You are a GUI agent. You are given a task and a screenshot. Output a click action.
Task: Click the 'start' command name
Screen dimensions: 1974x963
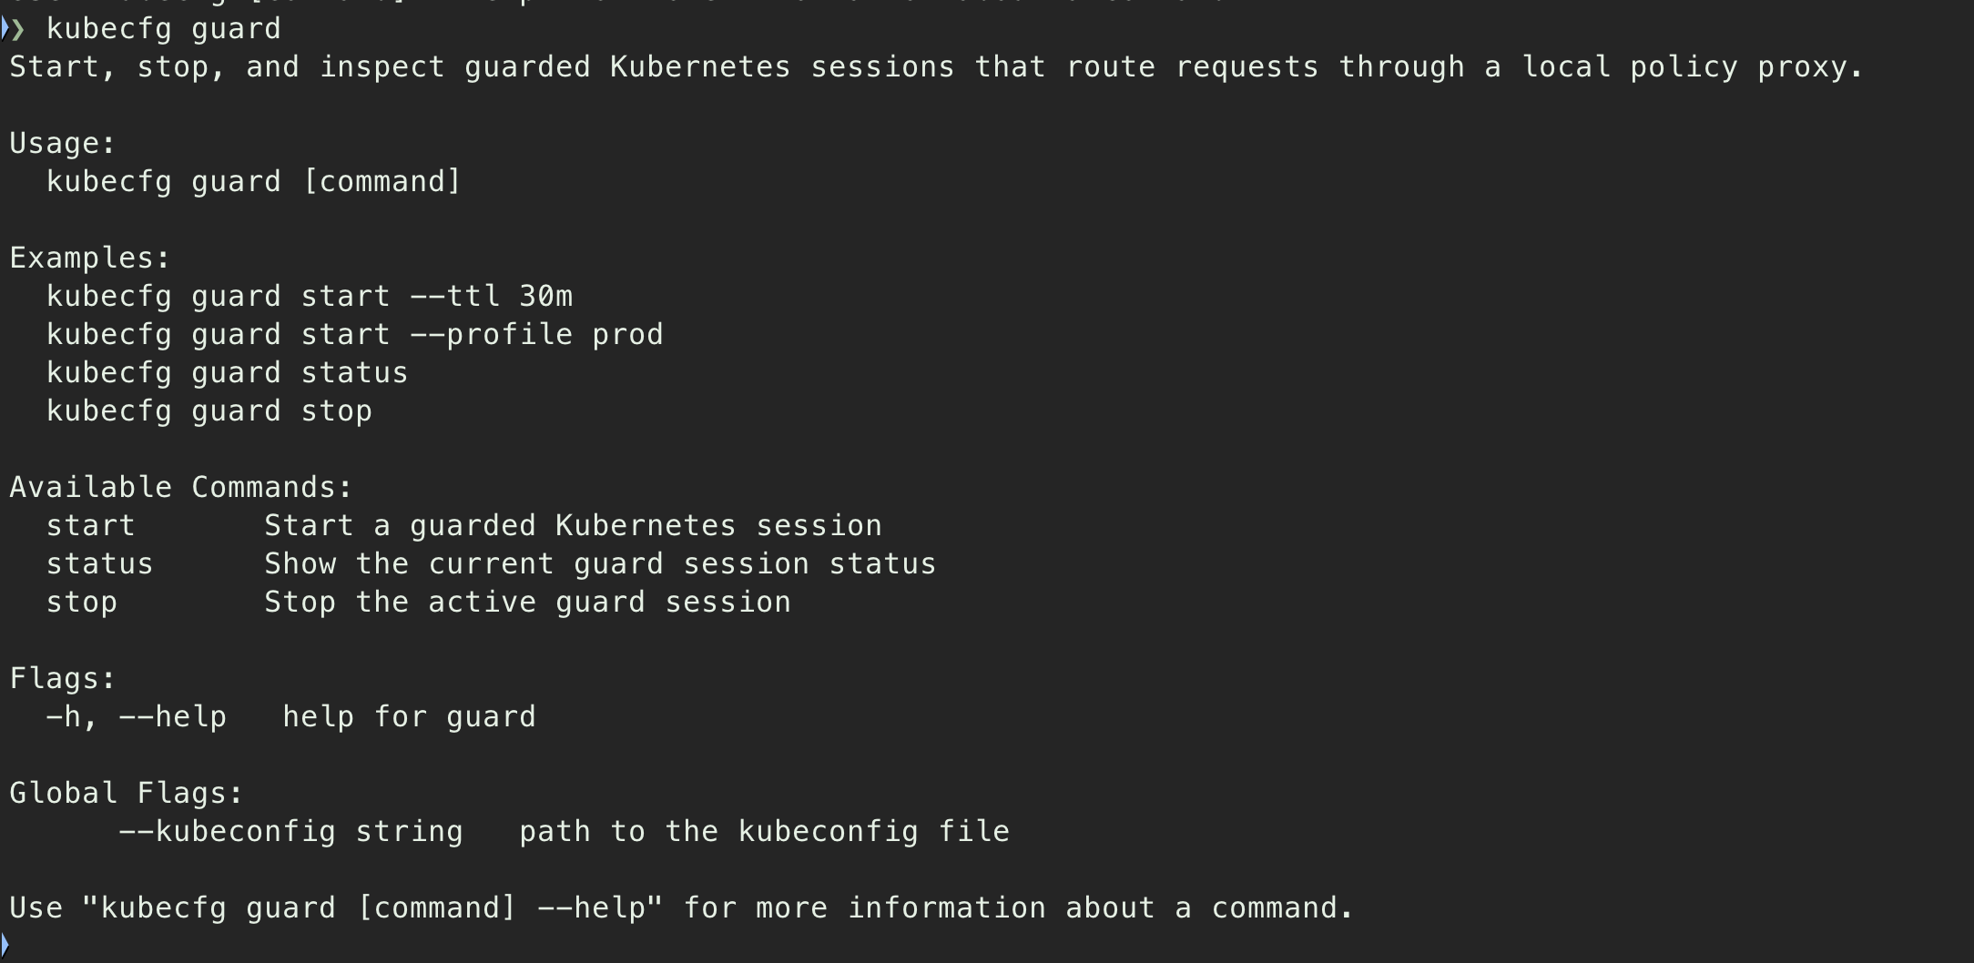91,526
